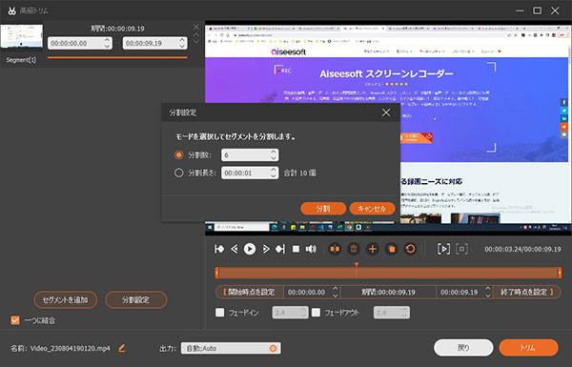Click the 合計 10 個 text
This screenshot has height=367, width=572.
[300, 173]
